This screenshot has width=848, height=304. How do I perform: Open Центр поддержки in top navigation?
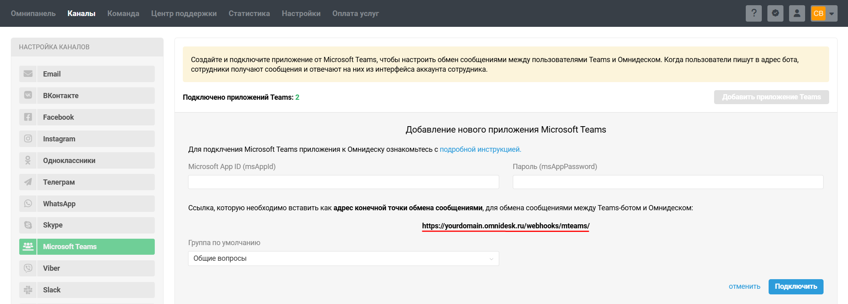click(x=184, y=13)
